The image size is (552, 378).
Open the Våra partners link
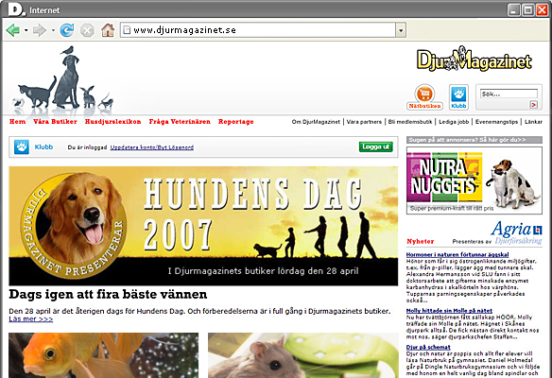point(364,122)
